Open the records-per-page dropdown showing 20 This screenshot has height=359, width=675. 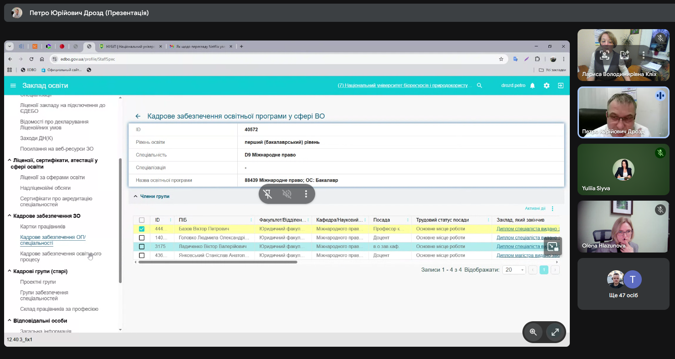pos(513,270)
